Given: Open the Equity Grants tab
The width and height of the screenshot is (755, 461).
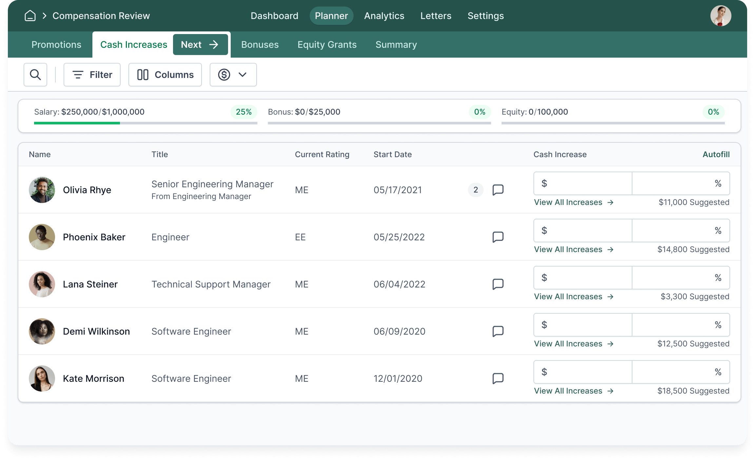Looking at the screenshot, I should point(327,45).
